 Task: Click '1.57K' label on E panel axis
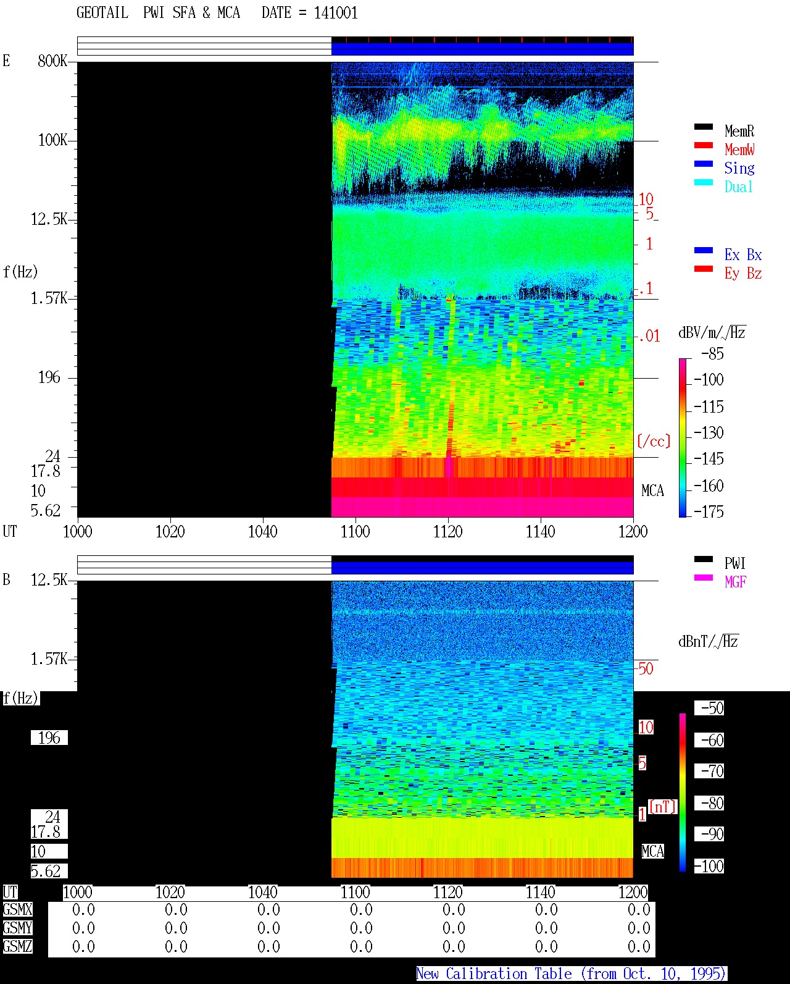[x=49, y=298]
